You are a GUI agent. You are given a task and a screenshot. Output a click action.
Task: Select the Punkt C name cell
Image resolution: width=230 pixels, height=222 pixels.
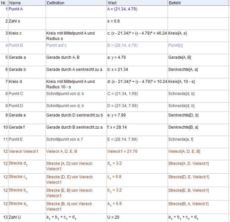tap(16, 94)
